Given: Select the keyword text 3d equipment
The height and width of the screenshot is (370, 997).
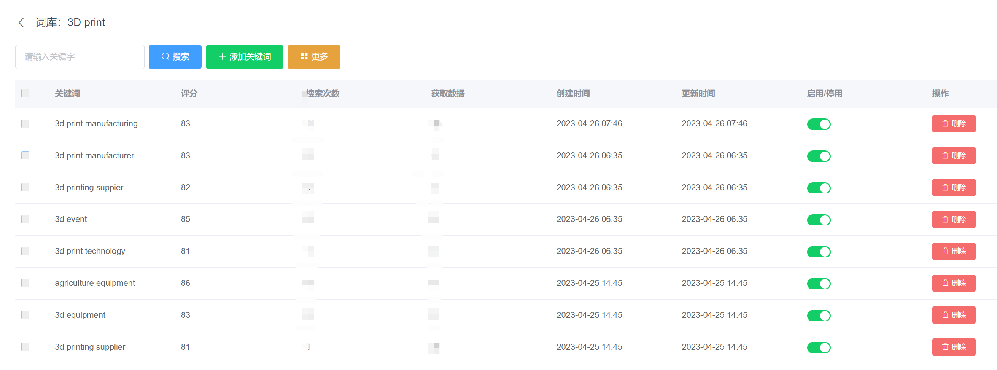Looking at the screenshot, I should (x=80, y=315).
